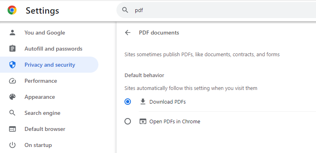Click the Privacy and security shield icon
Image resolution: width=316 pixels, height=153 pixels.
coord(12,65)
